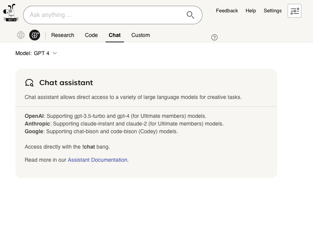Viewport: 313px width, 226px height.
Task: Select the Chat tab
Action: [114, 35]
